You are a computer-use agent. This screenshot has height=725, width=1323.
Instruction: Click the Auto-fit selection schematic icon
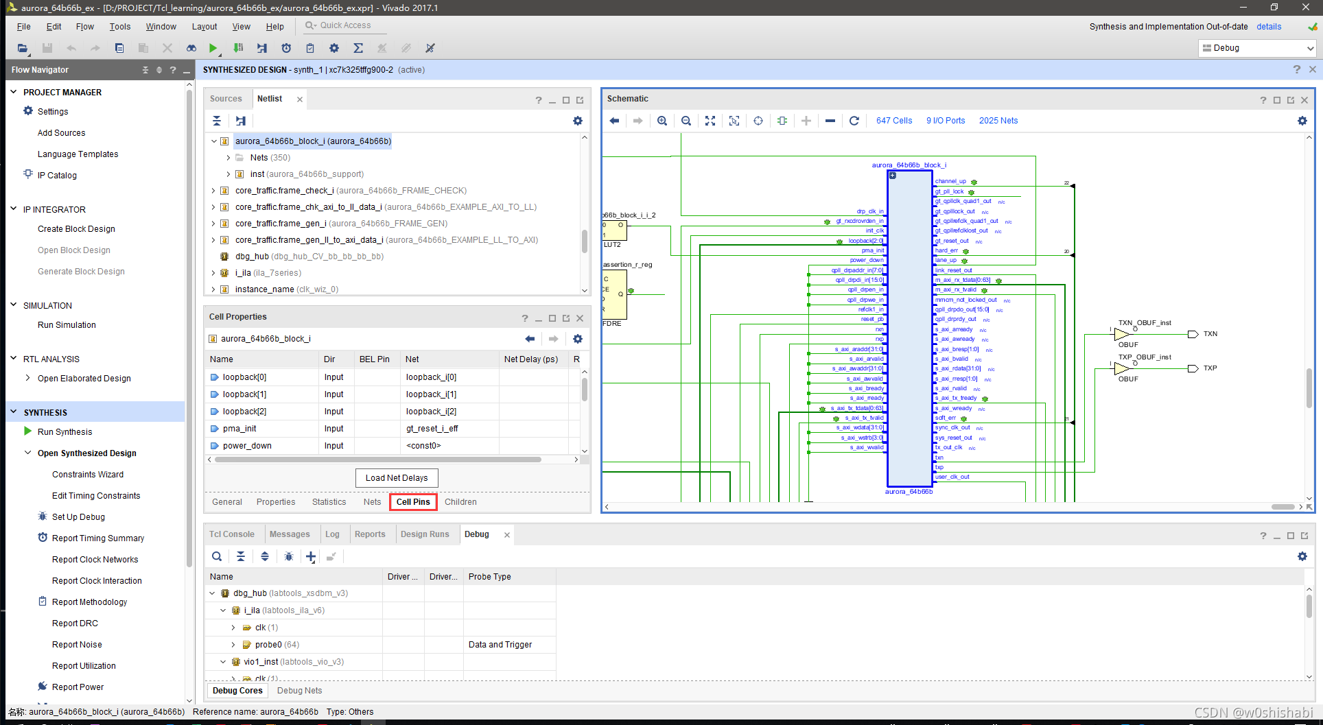click(734, 121)
